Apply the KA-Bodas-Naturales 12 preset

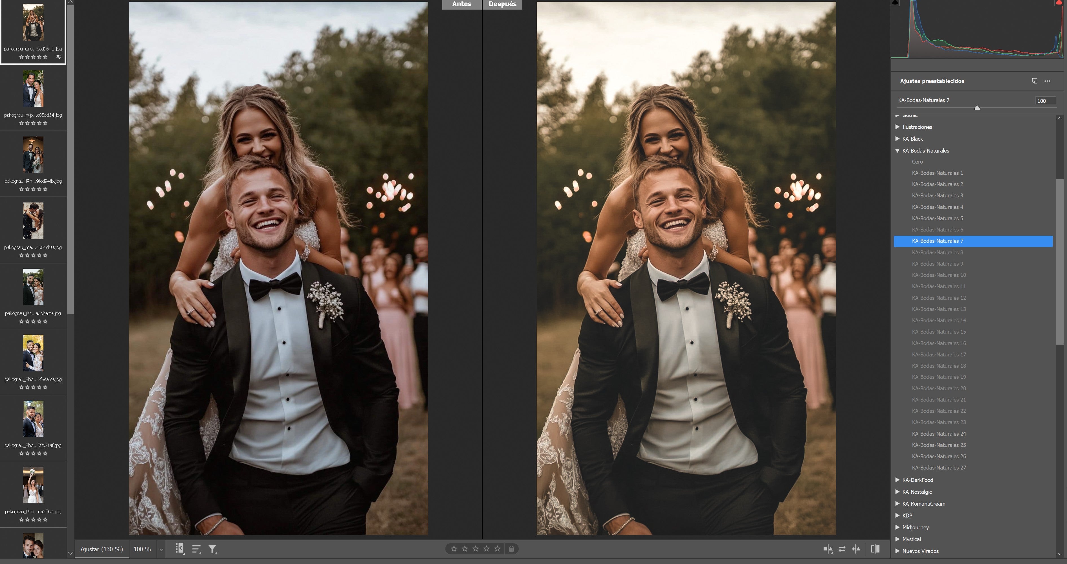coord(939,298)
